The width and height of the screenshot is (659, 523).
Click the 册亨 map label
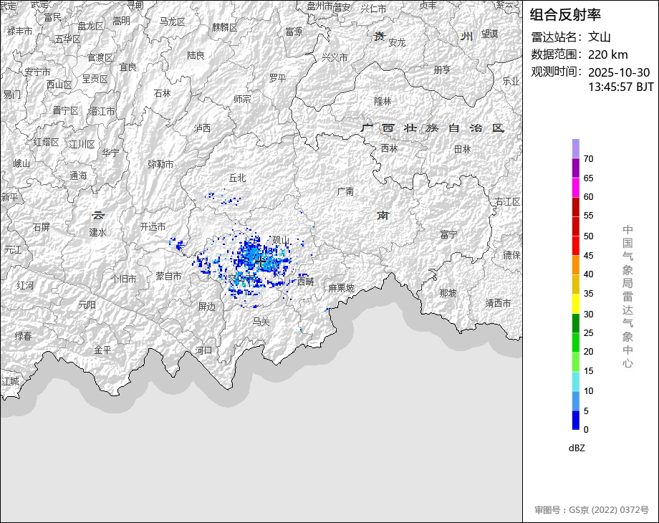[442, 69]
